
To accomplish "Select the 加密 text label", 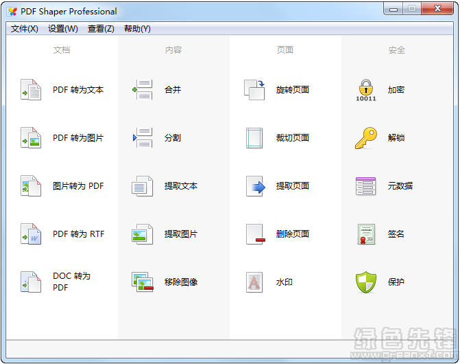I will tap(396, 89).
